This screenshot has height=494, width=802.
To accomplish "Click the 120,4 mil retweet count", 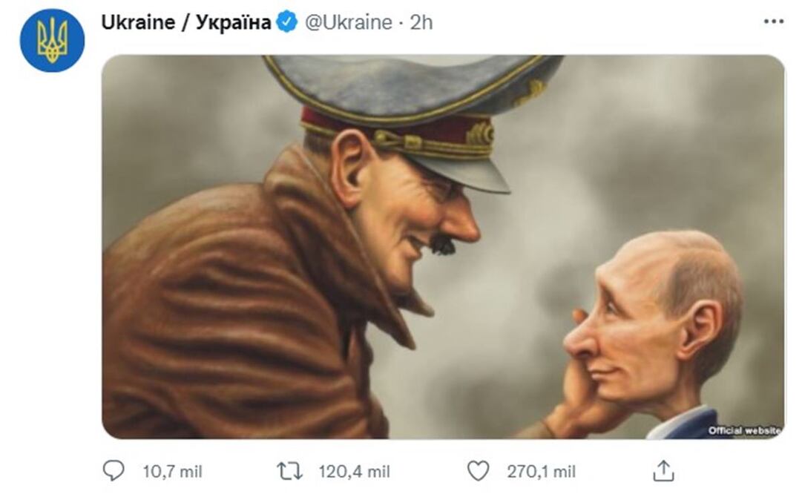I will [x=354, y=472].
